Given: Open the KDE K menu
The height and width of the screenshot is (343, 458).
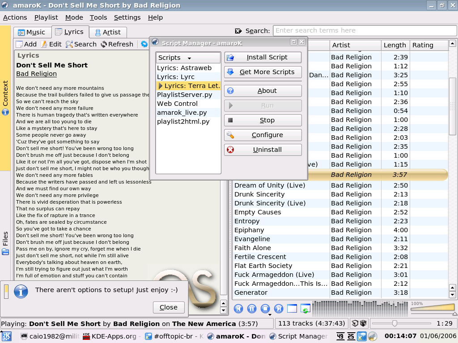Looking at the screenshot, I should [6, 336].
